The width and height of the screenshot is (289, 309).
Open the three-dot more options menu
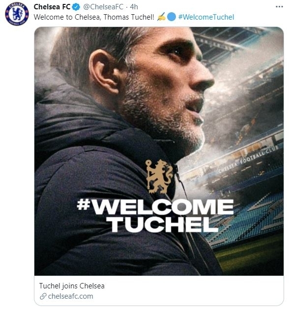279,7
